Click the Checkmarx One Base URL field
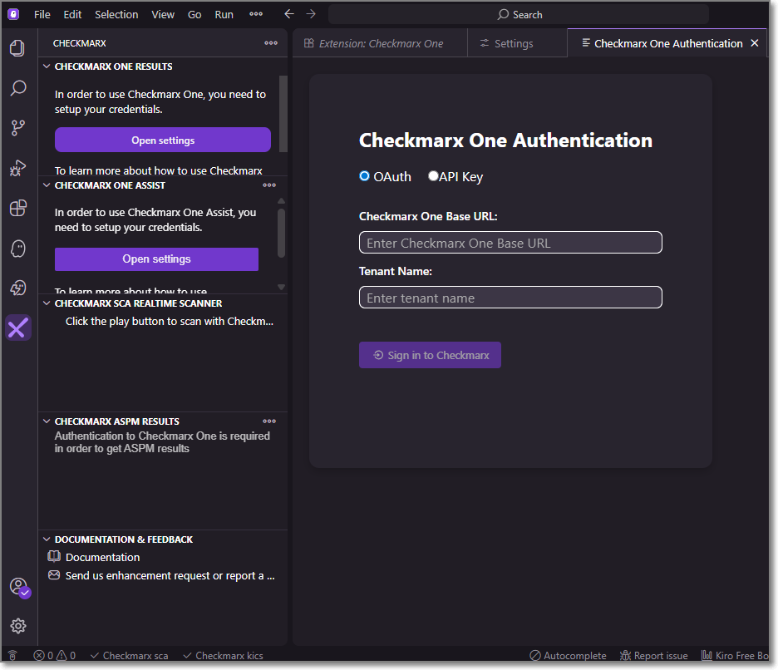Image resolution: width=778 pixels, height=670 pixels. pos(510,243)
